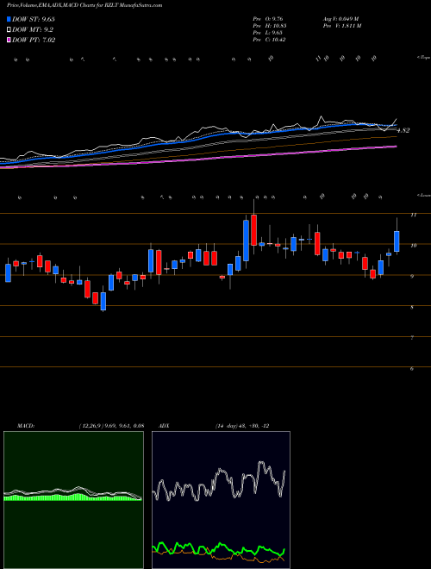
Task: Select the 'DOW PT: 7.02' legend text
Action: 34,41
